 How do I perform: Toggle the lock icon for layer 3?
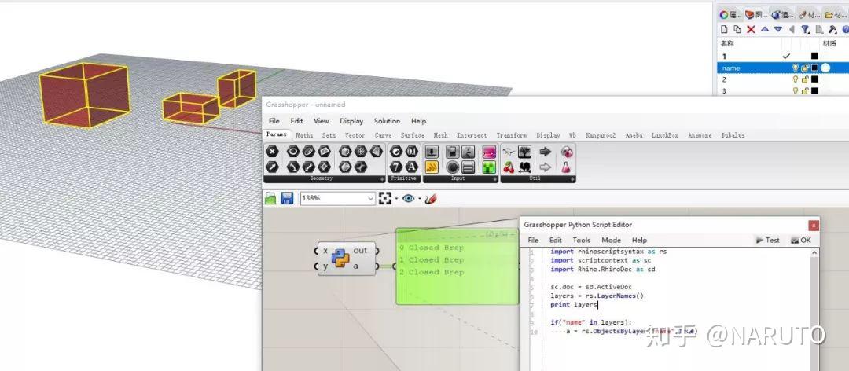[805, 91]
